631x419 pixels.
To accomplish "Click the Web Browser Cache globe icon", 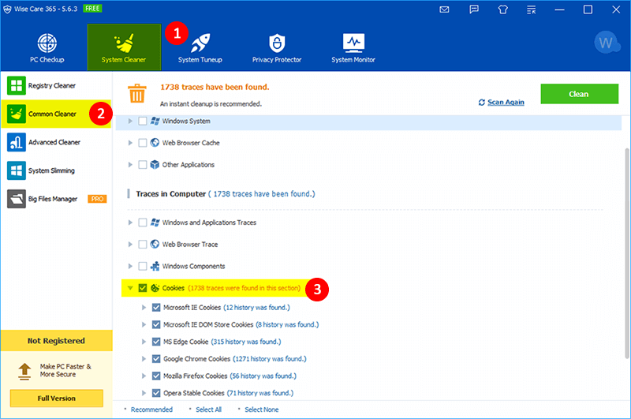I will (x=155, y=143).
